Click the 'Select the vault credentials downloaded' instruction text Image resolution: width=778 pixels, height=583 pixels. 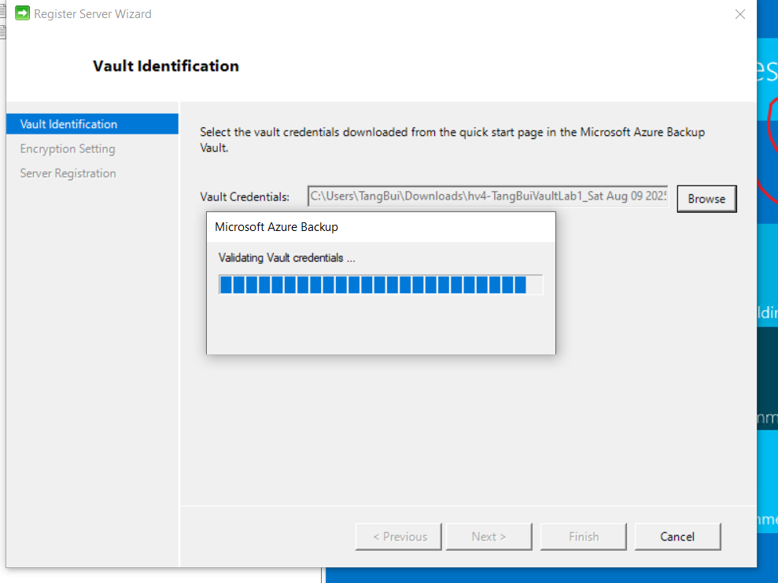(x=452, y=140)
